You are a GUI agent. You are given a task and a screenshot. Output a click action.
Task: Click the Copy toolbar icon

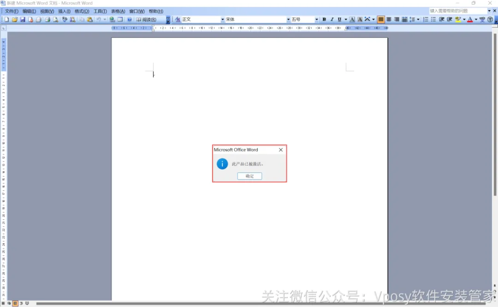(x=82, y=19)
